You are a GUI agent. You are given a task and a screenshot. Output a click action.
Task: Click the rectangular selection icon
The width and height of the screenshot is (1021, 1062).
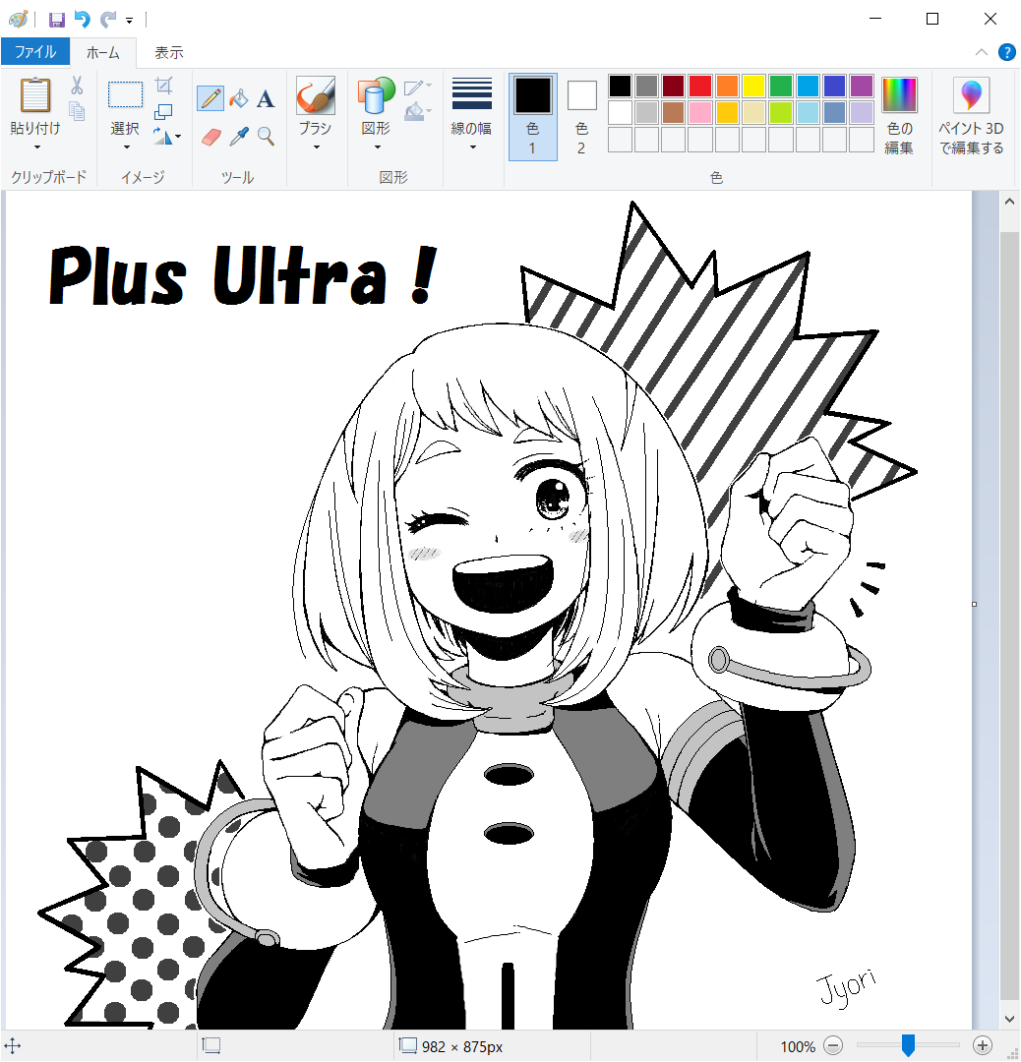click(125, 94)
